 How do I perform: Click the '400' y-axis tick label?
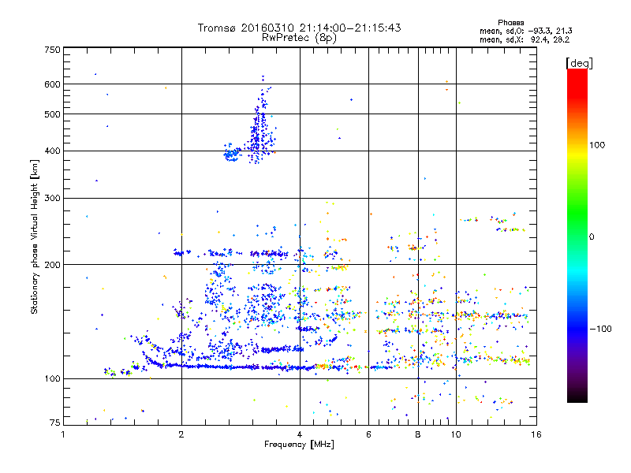[52, 151]
